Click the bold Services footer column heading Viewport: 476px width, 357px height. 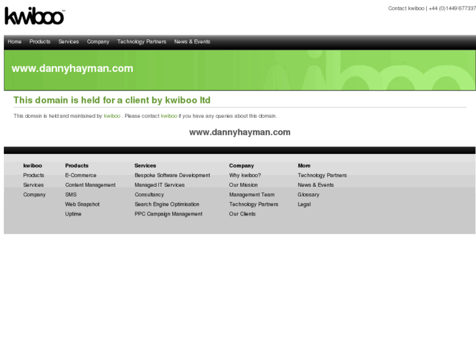point(145,166)
